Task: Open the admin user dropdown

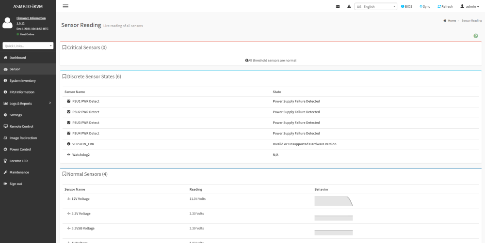Action: click(x=470, y=6)
